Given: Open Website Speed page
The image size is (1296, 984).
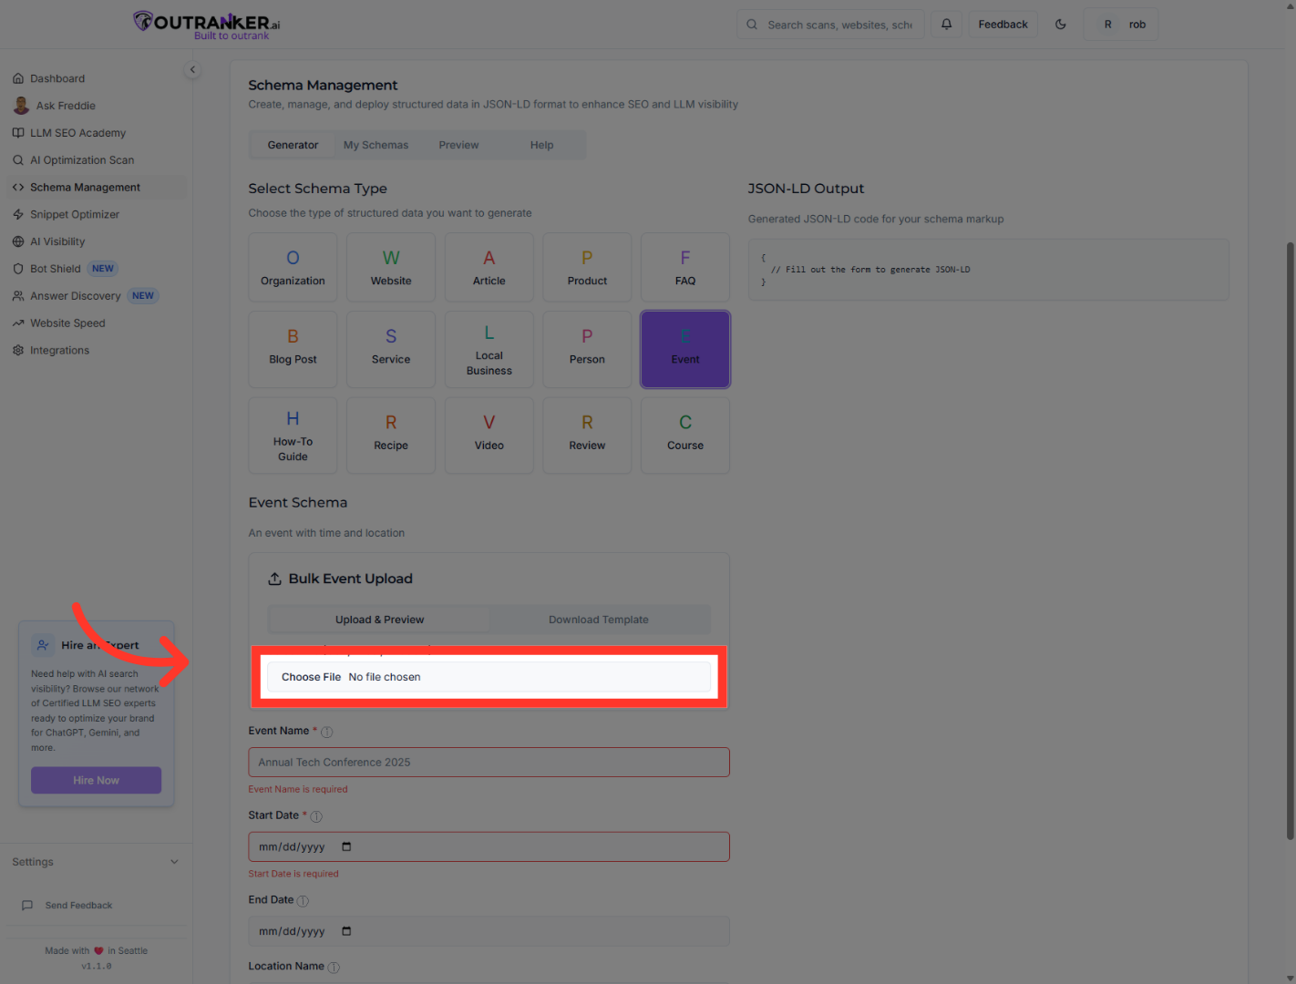Looking at the screenshot, I should click(67, 323).
